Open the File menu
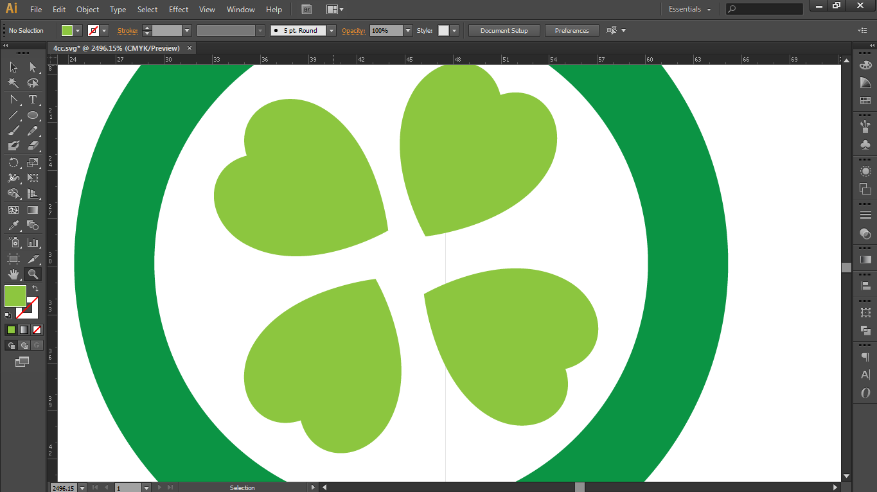The image size is (877, 492). 36,10
